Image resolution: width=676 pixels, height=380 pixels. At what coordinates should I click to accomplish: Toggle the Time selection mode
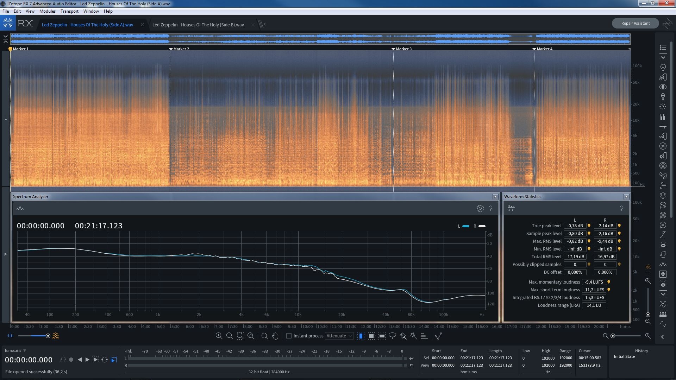[361, 336]
